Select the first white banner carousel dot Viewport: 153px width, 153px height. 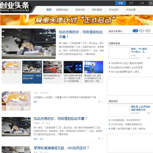(x=140, y=24)
